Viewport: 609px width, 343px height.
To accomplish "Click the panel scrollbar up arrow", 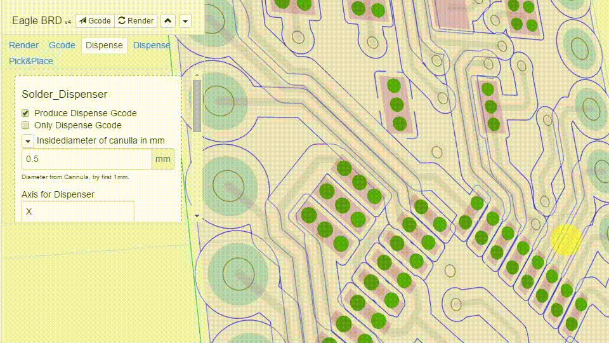I will tap(197, 75).
